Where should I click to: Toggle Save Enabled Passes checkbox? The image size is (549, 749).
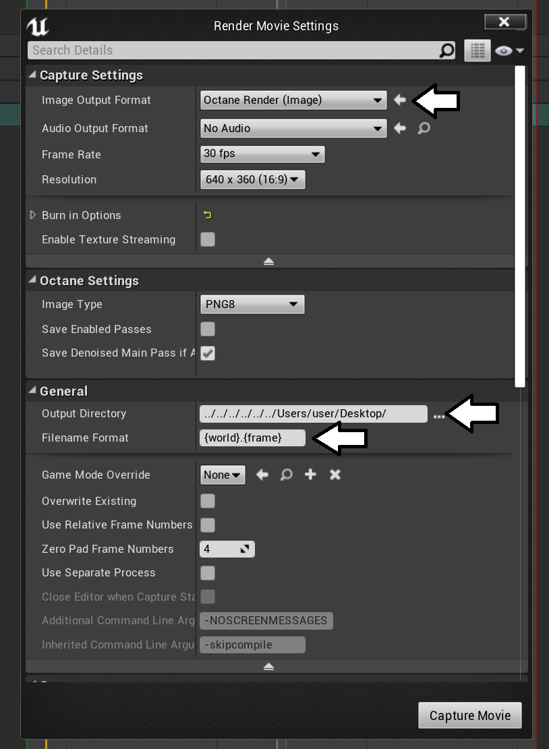tap(208, 329)
